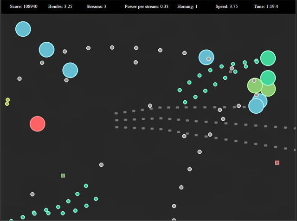Click the Time: 1:19.4 readout
This screenshot has height=221, width=297.
[x=266, y=6]
